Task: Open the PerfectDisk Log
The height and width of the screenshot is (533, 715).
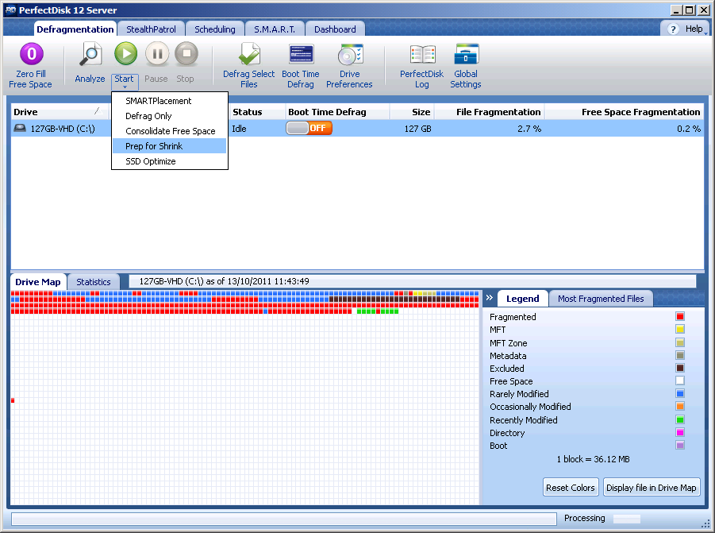Action: coord(422,66)
